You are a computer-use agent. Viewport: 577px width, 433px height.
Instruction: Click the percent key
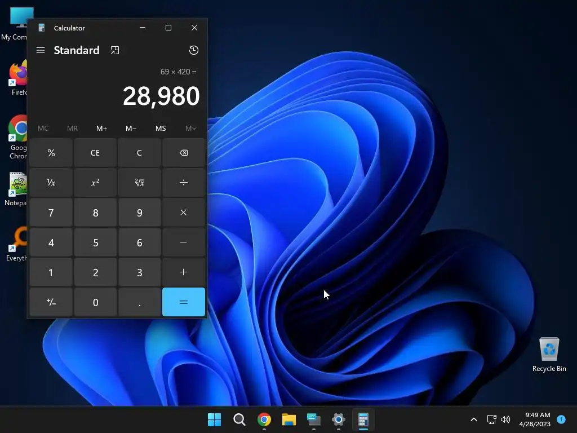[x=51, y=153]
